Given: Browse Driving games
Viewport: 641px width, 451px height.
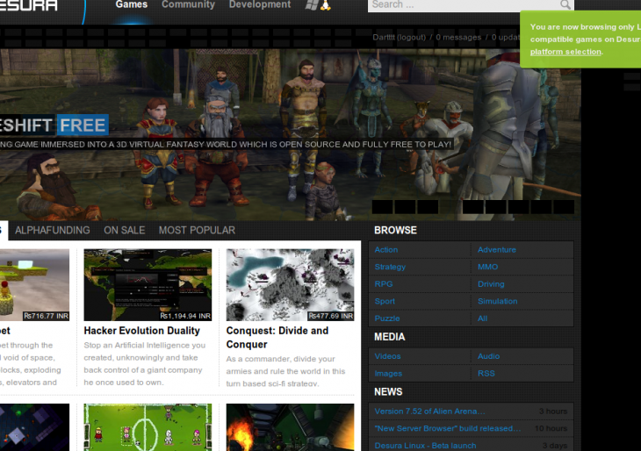Looking at the screenshot, I should click(491, 284).
